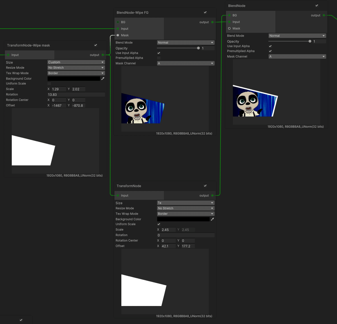
Task: Click Scale X field showing 1.29
Action: tap(59, 89)
